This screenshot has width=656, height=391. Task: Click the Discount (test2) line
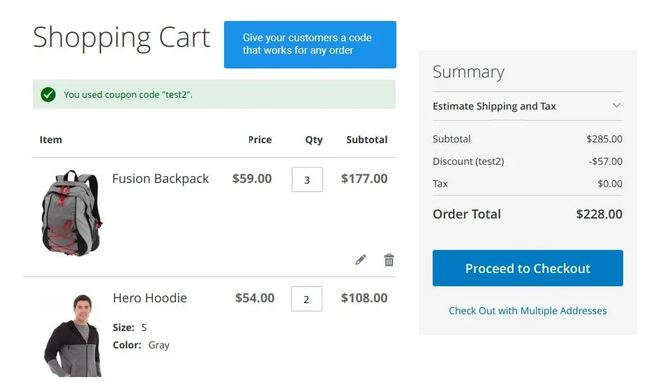pyautogui.click(x=528, y=161)
